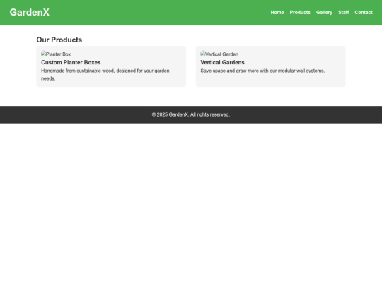The height and width of the screenshot is (286, 382).
Task: Open the Home nav link
Action: (x=277, y=13)
